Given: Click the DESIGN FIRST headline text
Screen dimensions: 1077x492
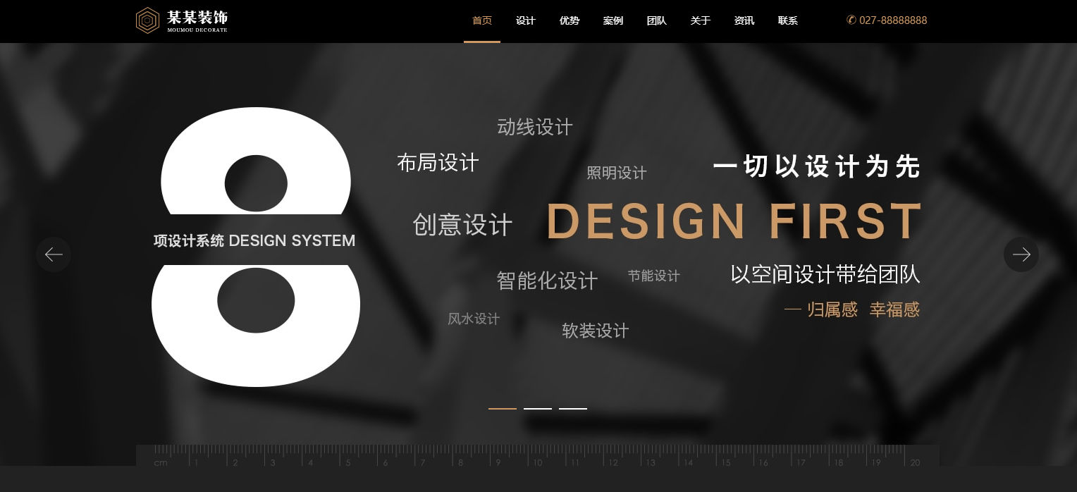Looking at the screenshot, I should (734, 221).
